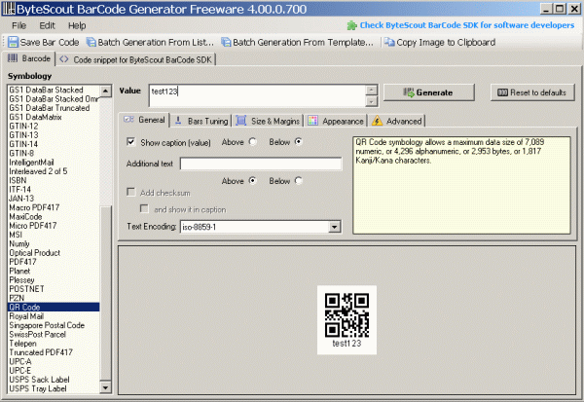Select ISBN symbology

point(18,180)
